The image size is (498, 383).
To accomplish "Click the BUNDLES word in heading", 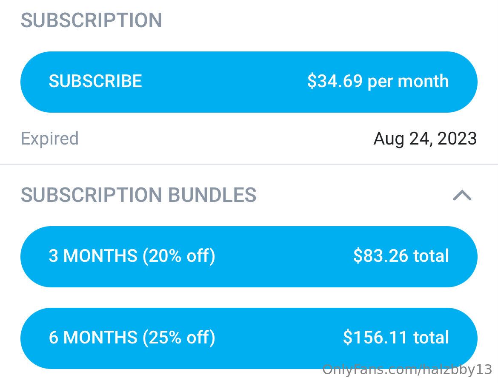I will click(x=212, y=195).
